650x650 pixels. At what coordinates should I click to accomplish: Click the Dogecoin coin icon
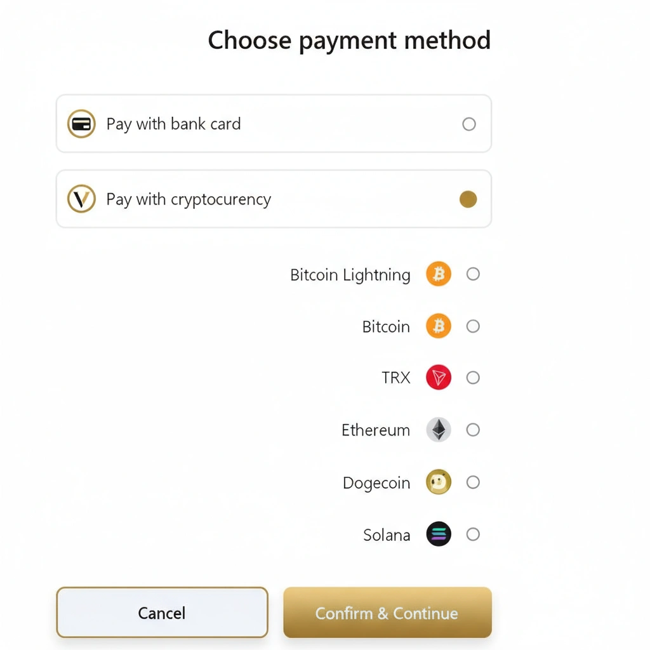click(438, 482)
